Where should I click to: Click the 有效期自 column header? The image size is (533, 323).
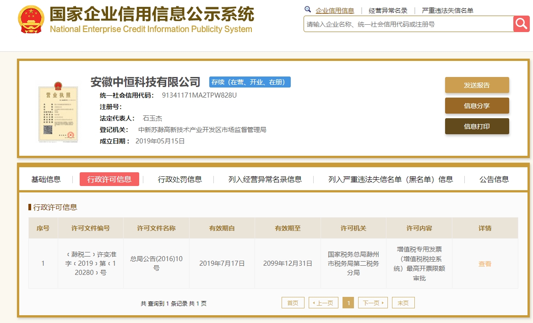222,228
